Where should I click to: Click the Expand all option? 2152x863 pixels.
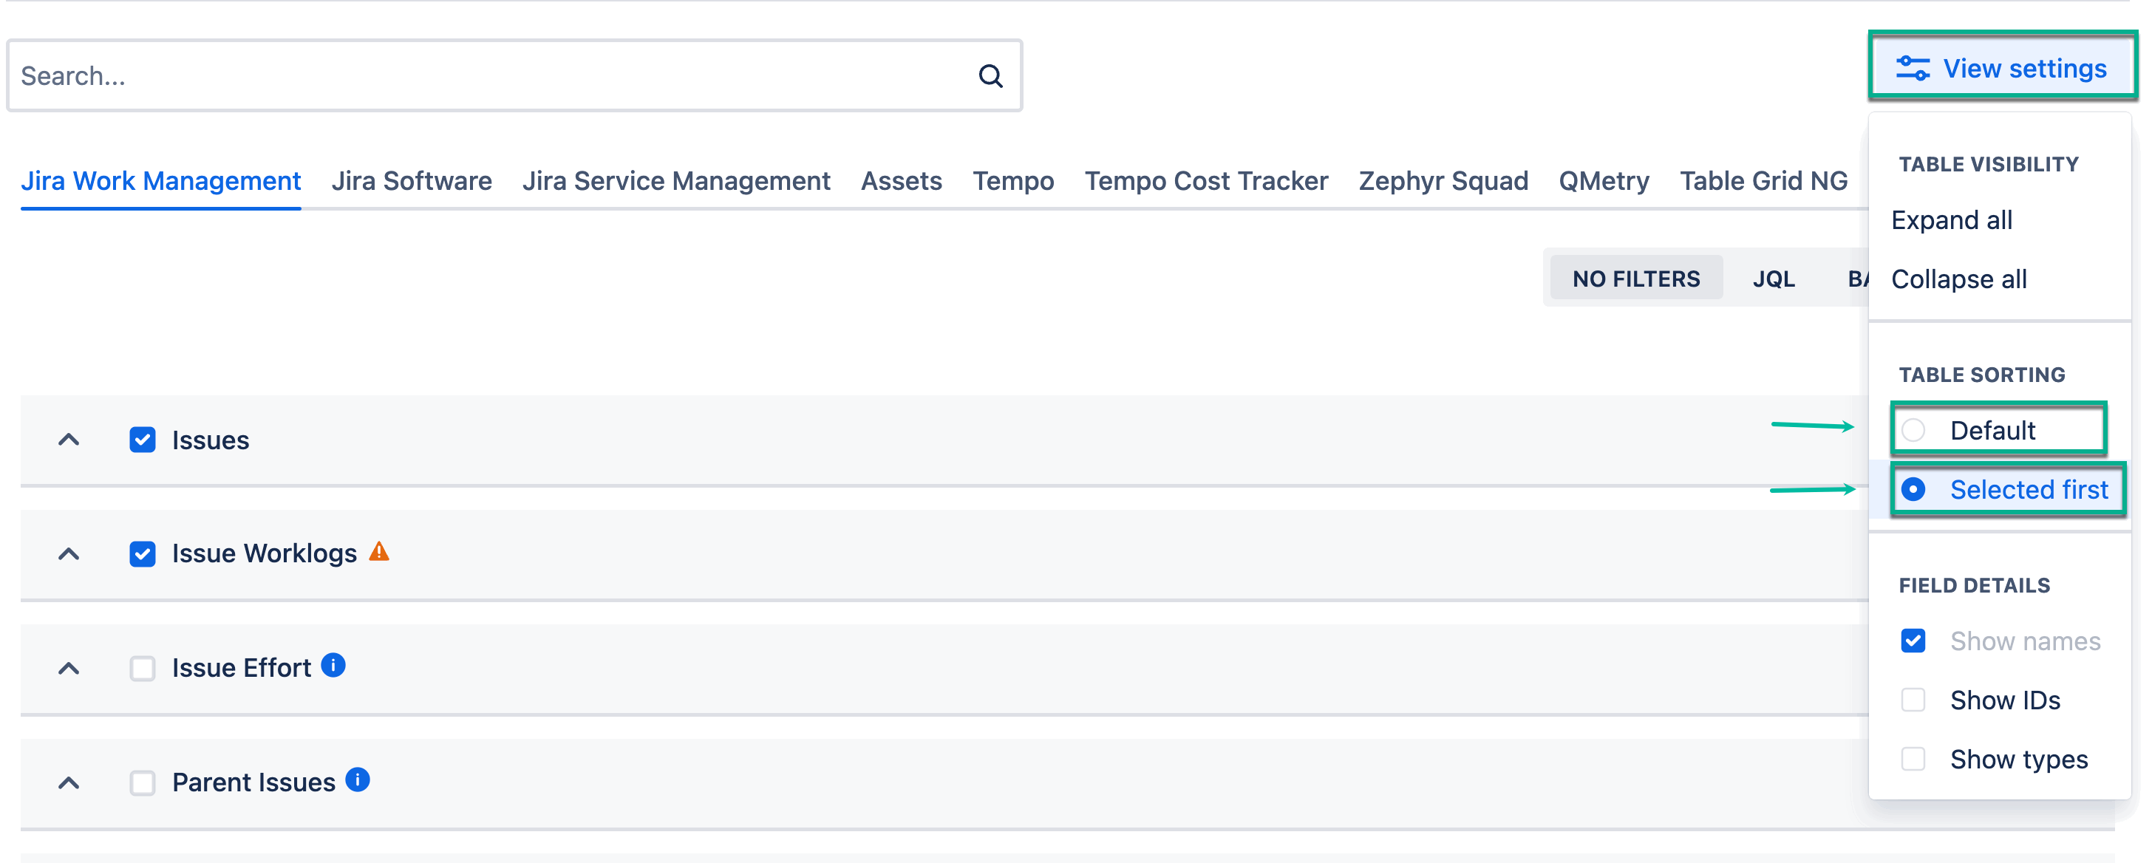click(x=1951, y=219)
